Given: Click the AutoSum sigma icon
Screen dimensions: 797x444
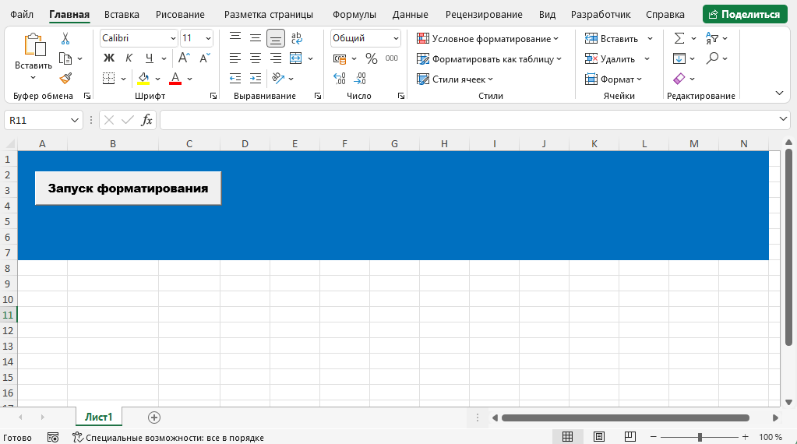Looking at the screenshot, I should pyautogui.click(x=679, y=39).
